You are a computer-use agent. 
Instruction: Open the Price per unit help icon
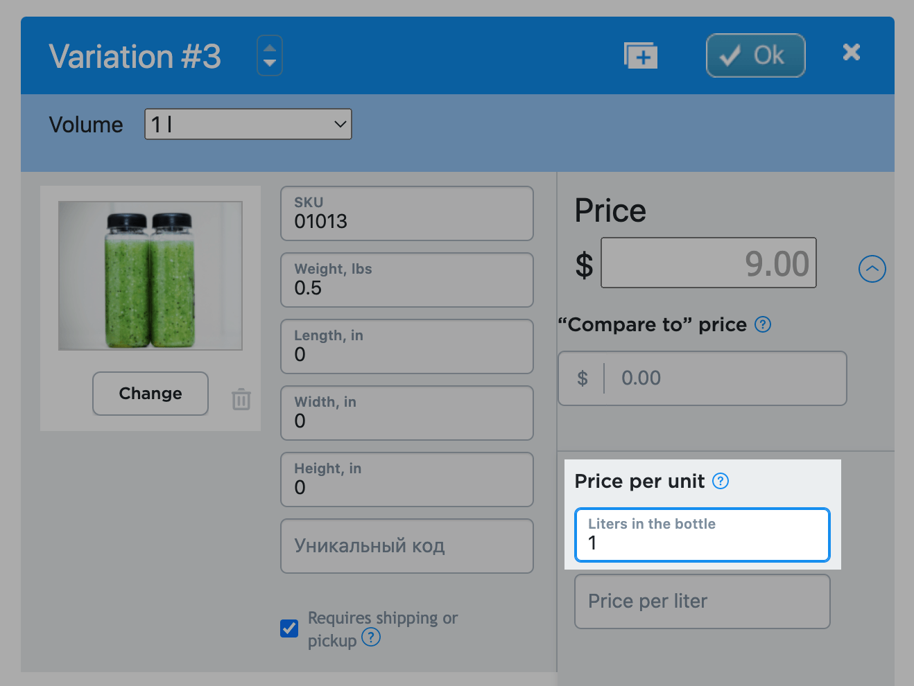pos(720,481)
